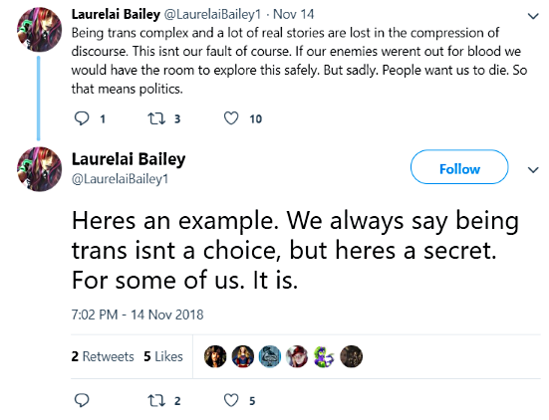549x420 pixels.
Task: Open the last dark liker avatar
Action: [x=352, y=356]
